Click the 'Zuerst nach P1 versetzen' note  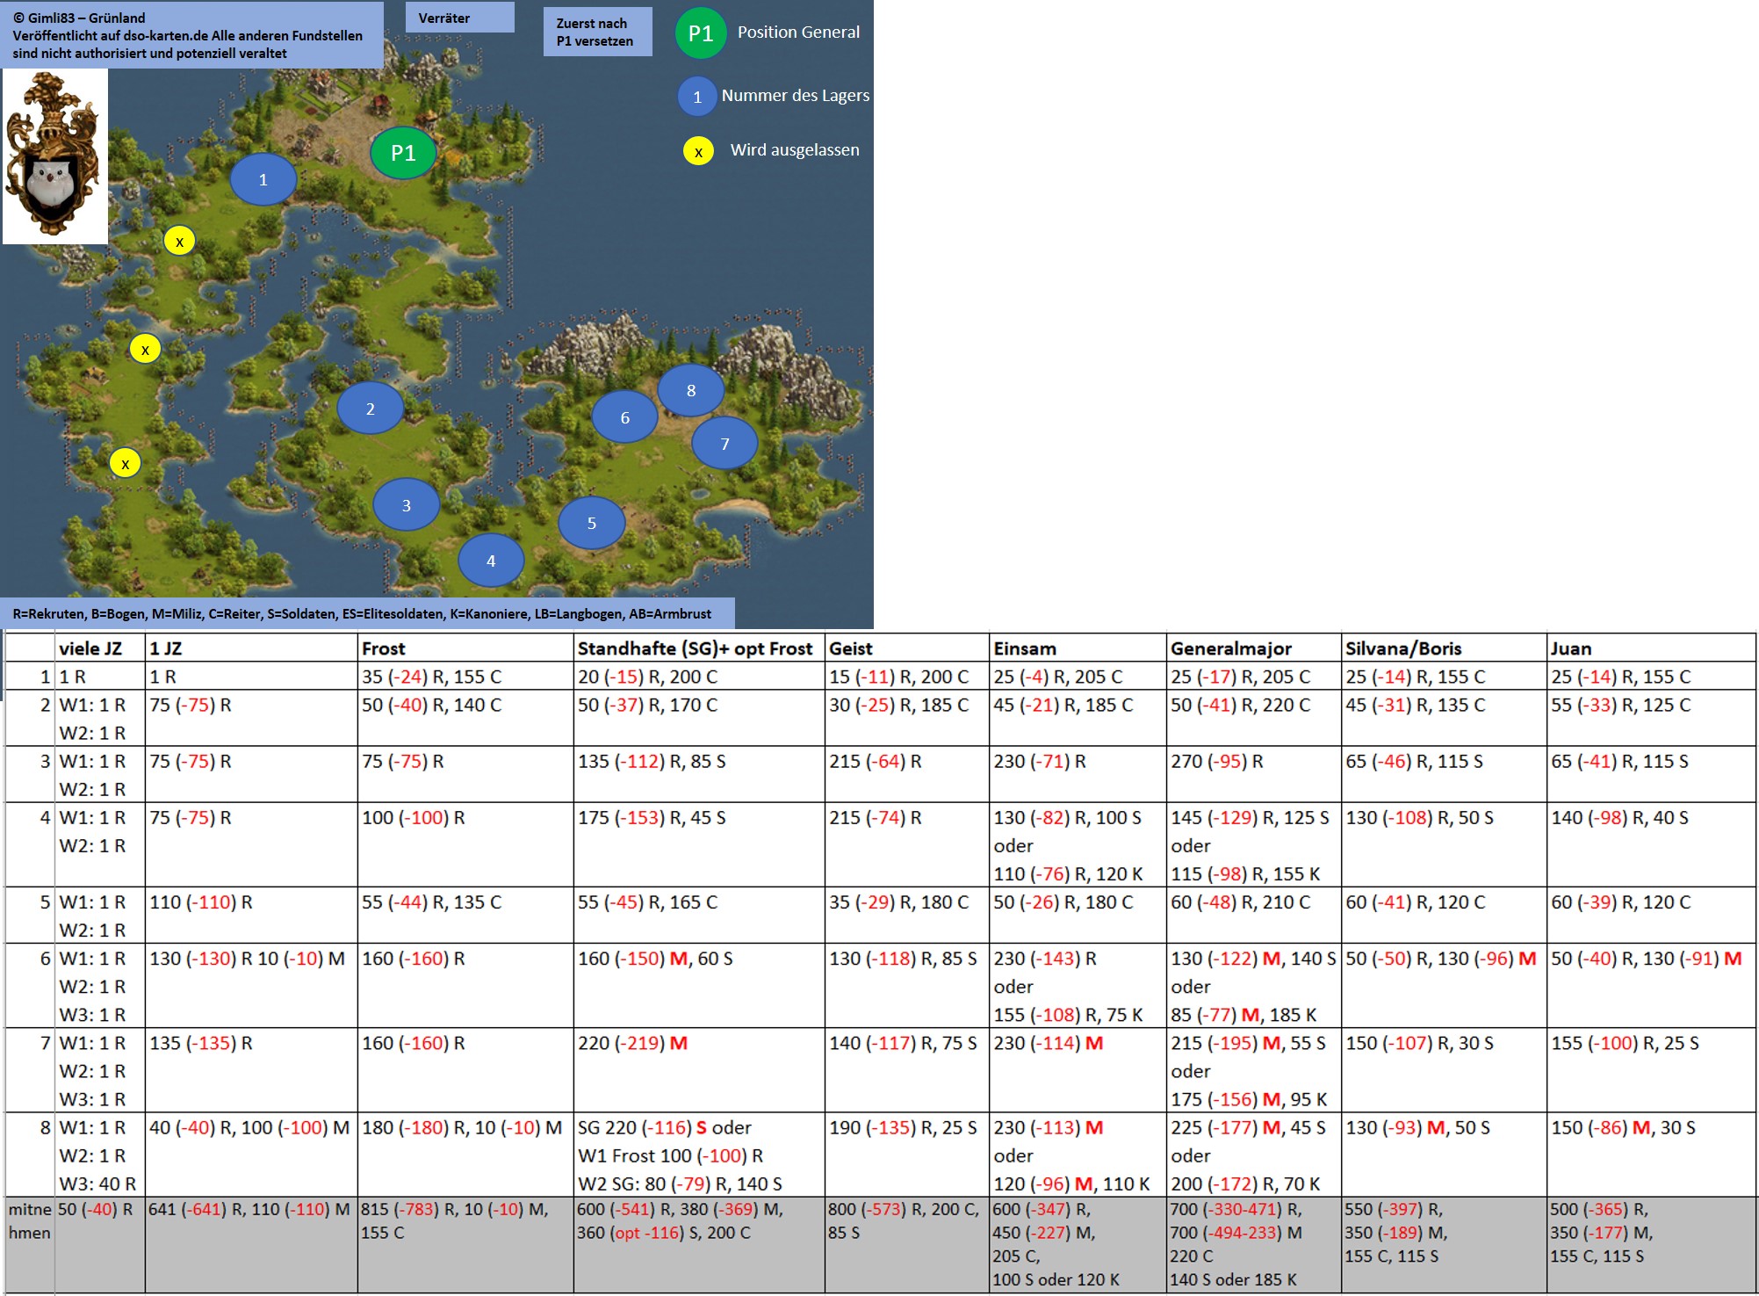(596, 33)
